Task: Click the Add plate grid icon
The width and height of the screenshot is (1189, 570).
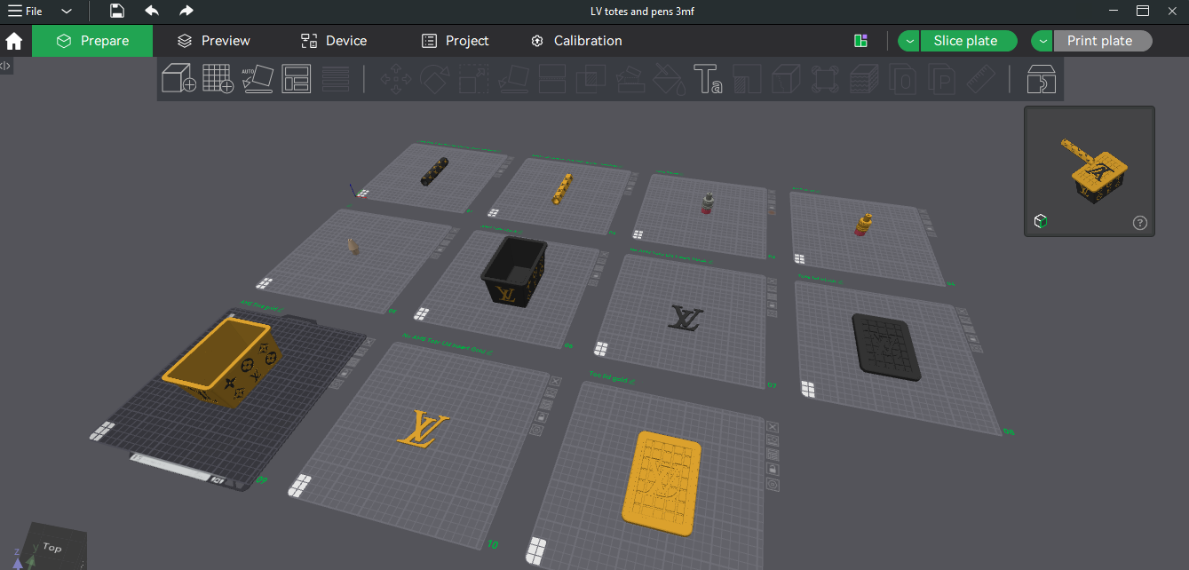Action: click(218, 79)
